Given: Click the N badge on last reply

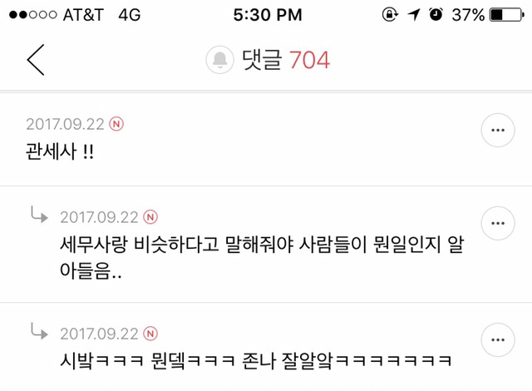Looking at the screenshot, I should tap(150, 334).
